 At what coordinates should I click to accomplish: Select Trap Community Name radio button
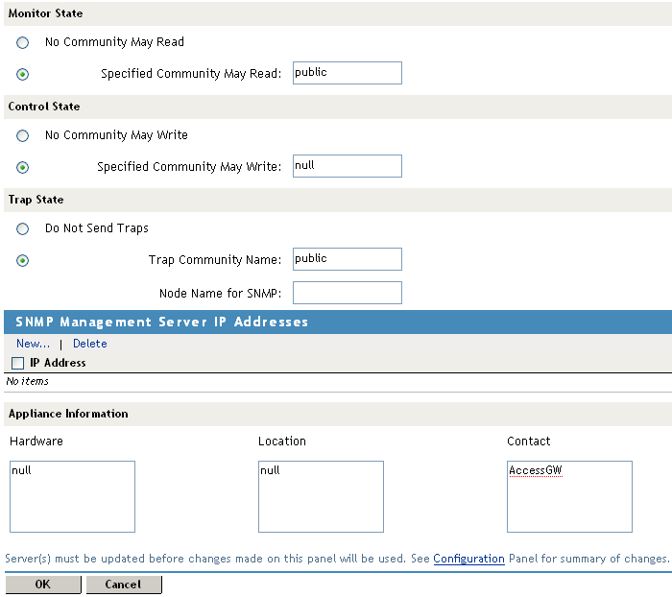pyautogui.click(x=22, y=260)
